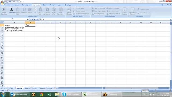The width and height of the screenshot is (172, 97).
Task: Apply AutoSum from the Function Library
Action: (x=12, y=11)
